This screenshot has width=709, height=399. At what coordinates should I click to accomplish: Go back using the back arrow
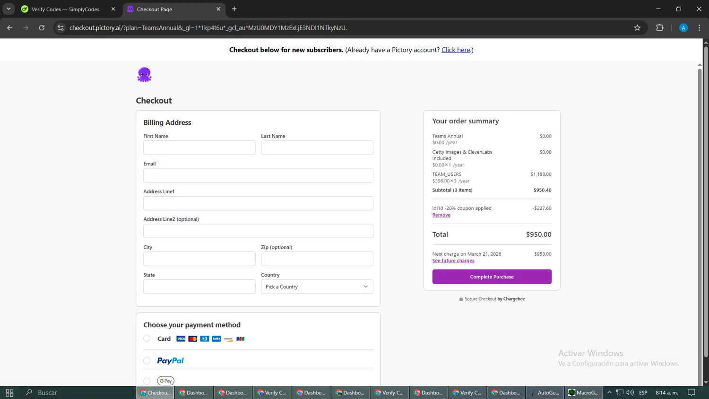pos(9,28)
